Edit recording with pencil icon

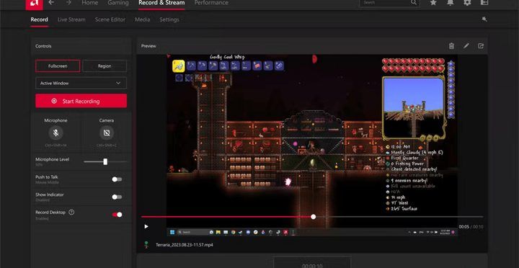coord(466,46)
